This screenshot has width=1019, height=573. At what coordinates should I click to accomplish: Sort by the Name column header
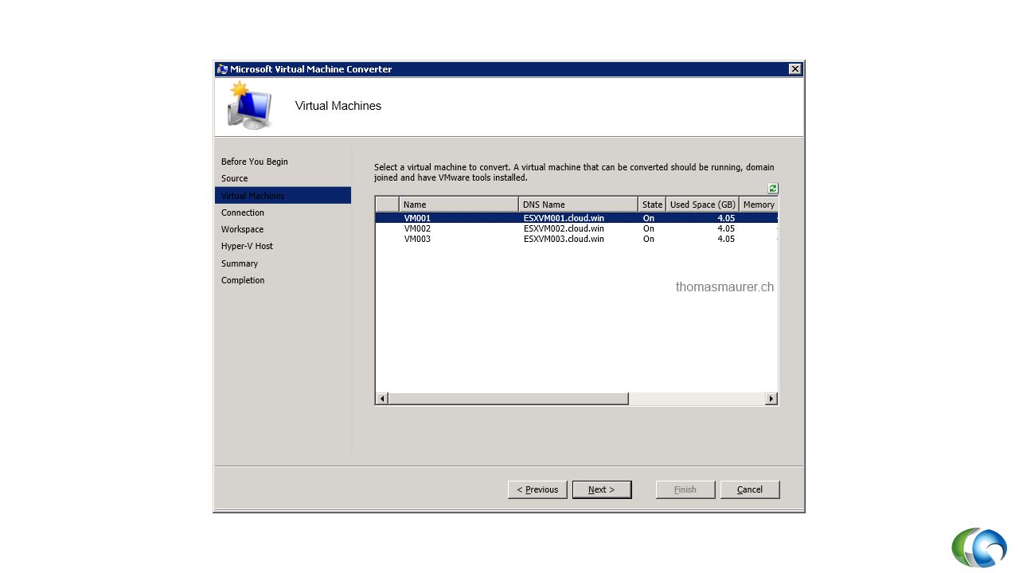pyautogui.click(x=459, y=205)
